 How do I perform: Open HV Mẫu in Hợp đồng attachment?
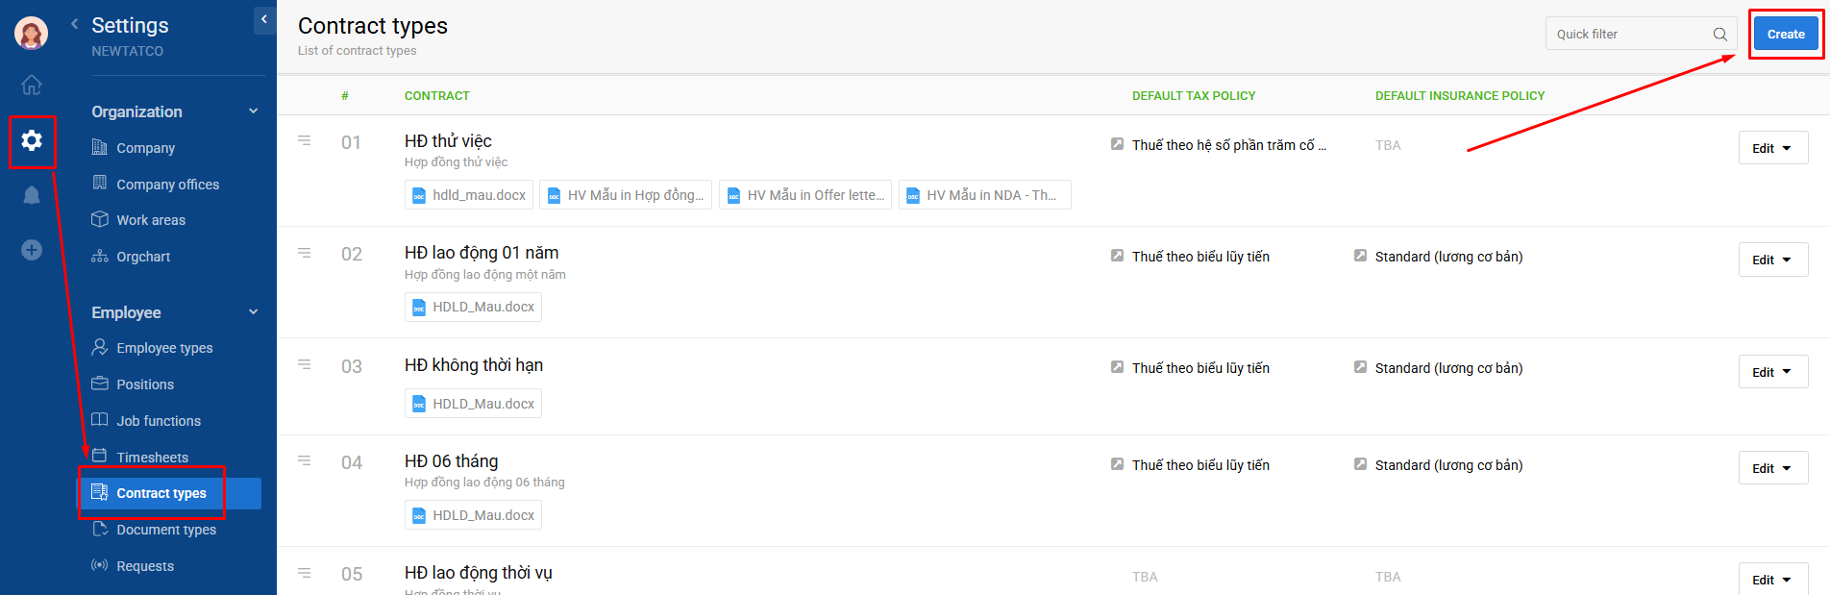coord(626,195)
